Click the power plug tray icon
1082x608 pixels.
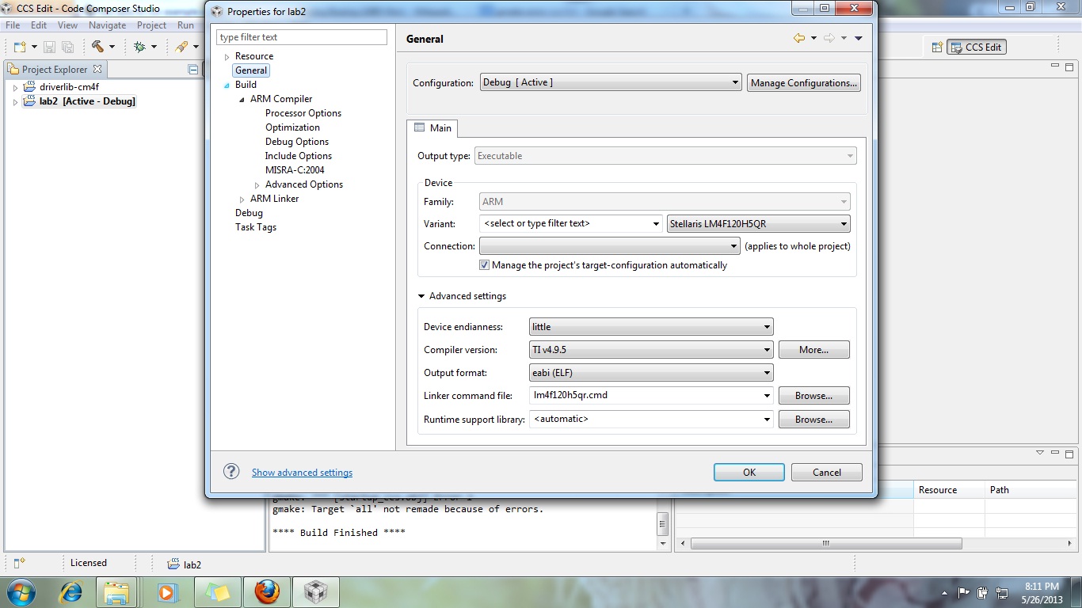[x=983, y=592]
